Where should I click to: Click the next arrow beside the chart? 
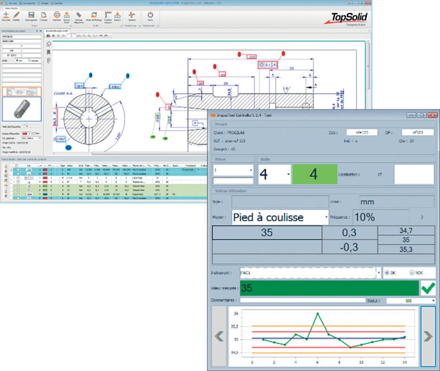point(428,336)
